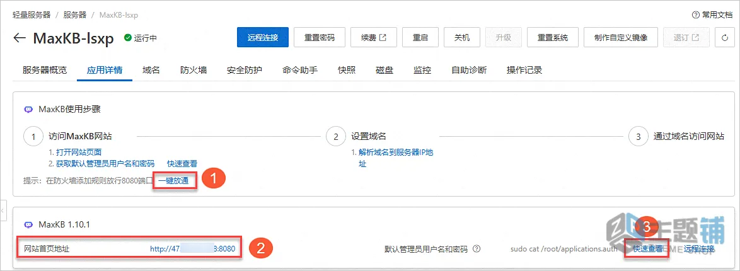Screen dimensions: 740x271
Task: Click the 远程连接 blue button
Action: 262,38
